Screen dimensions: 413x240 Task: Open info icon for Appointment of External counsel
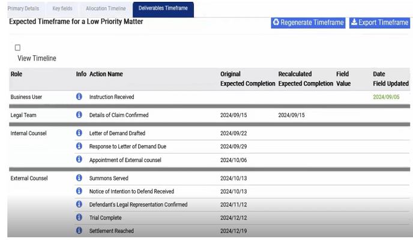click(x=79, y=160)
